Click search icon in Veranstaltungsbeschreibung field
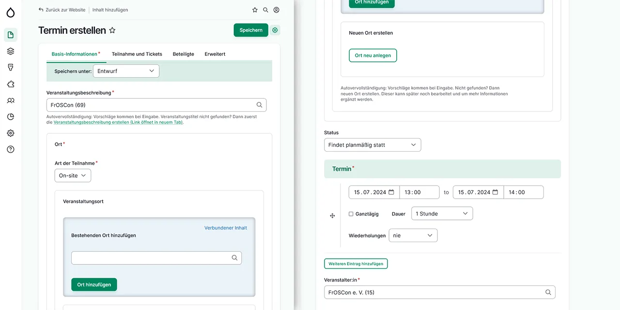Image resolution: width=620 pixels, height=310 pixels. pyautogui.click(x=259, y=105)
